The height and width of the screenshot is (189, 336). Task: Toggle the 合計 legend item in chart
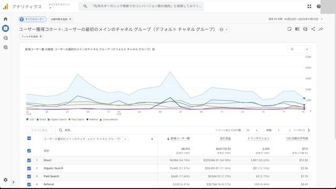(30, 120)
